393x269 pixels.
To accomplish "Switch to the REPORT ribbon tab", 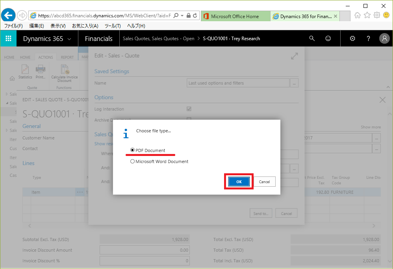I will (x=67, y=57).
